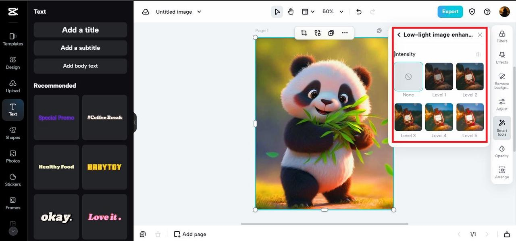Open the Arrange tool
Screen dimensions: 516x241
coord(502,173)
